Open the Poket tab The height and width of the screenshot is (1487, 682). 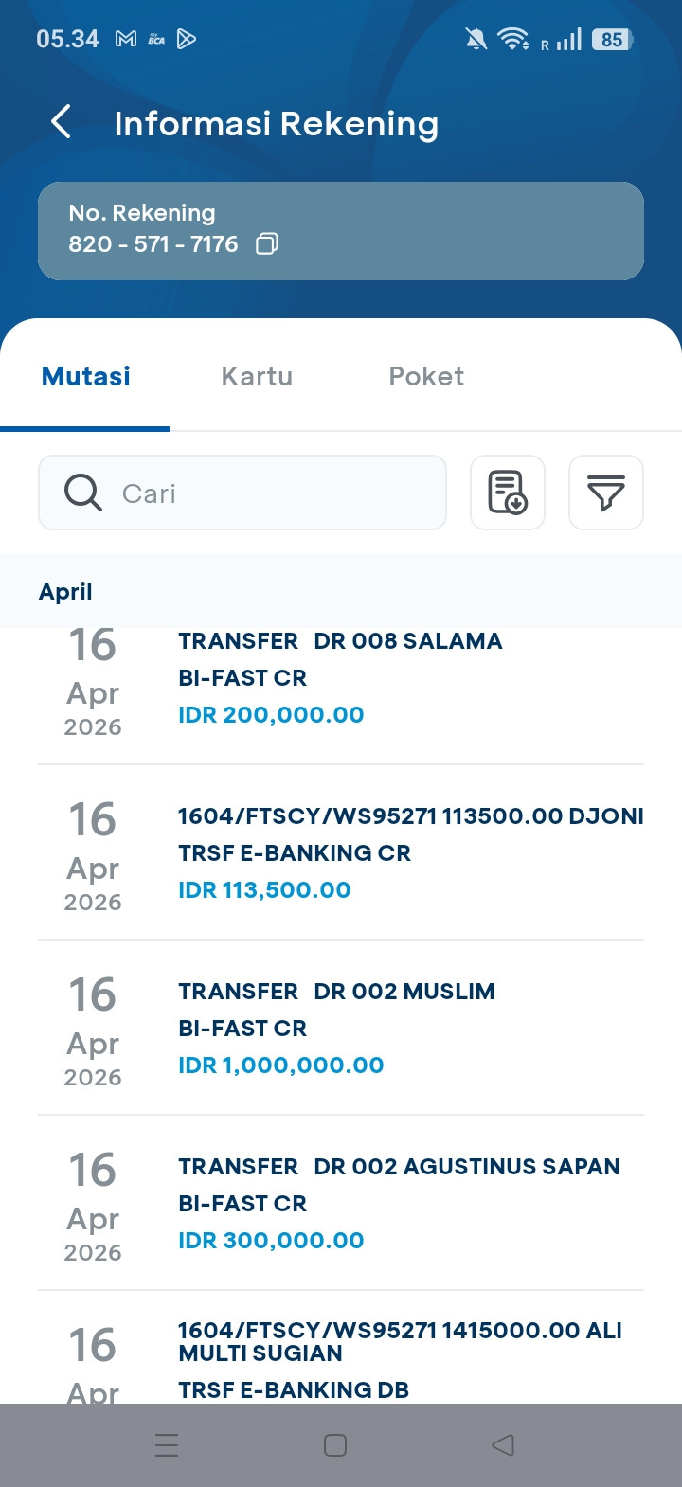[426, 376]
